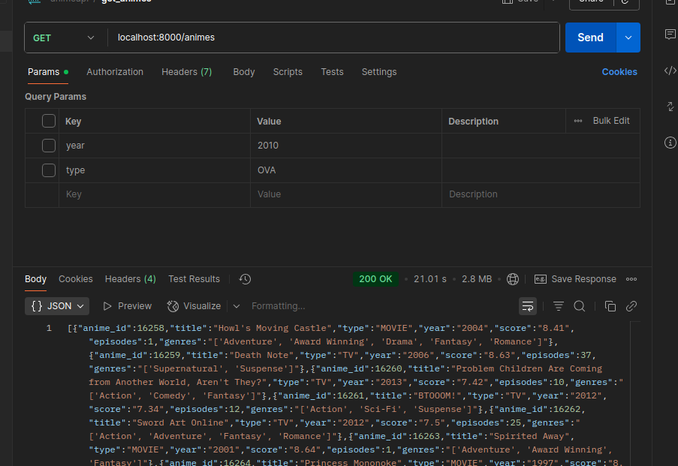Click the '21.01 s' response time
This screenshot has height=466, width=678.
pos(429,279)
